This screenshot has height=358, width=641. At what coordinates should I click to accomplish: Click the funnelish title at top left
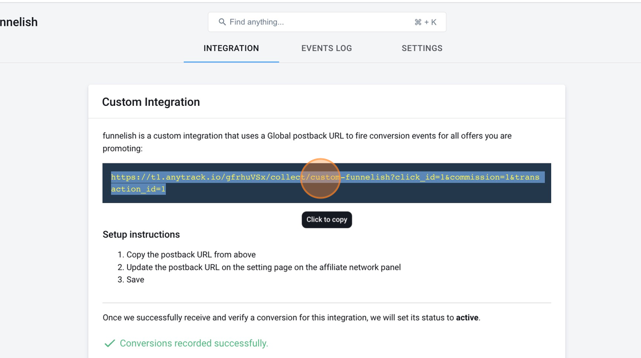pyautogui.click(x=19, y=22)
